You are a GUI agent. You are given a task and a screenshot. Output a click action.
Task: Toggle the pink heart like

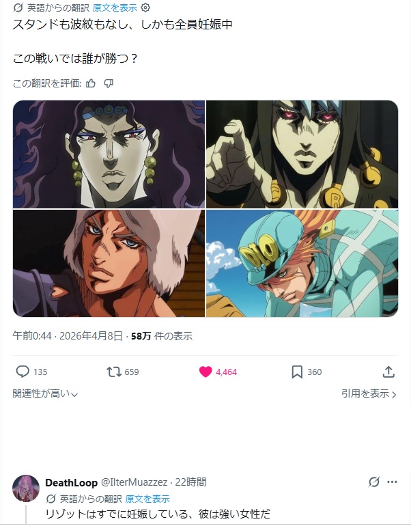[205, 372]
